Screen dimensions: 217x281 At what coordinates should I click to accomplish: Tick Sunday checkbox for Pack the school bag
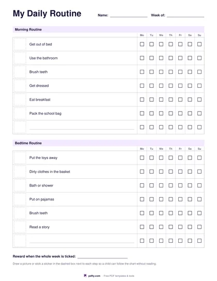coord(199,113)
